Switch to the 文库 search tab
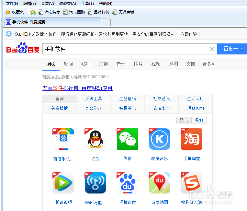 click(x=191, y=64)
